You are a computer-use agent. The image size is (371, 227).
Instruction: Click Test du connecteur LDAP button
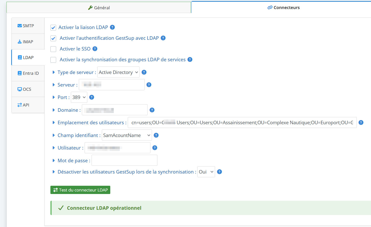[80, 190]
